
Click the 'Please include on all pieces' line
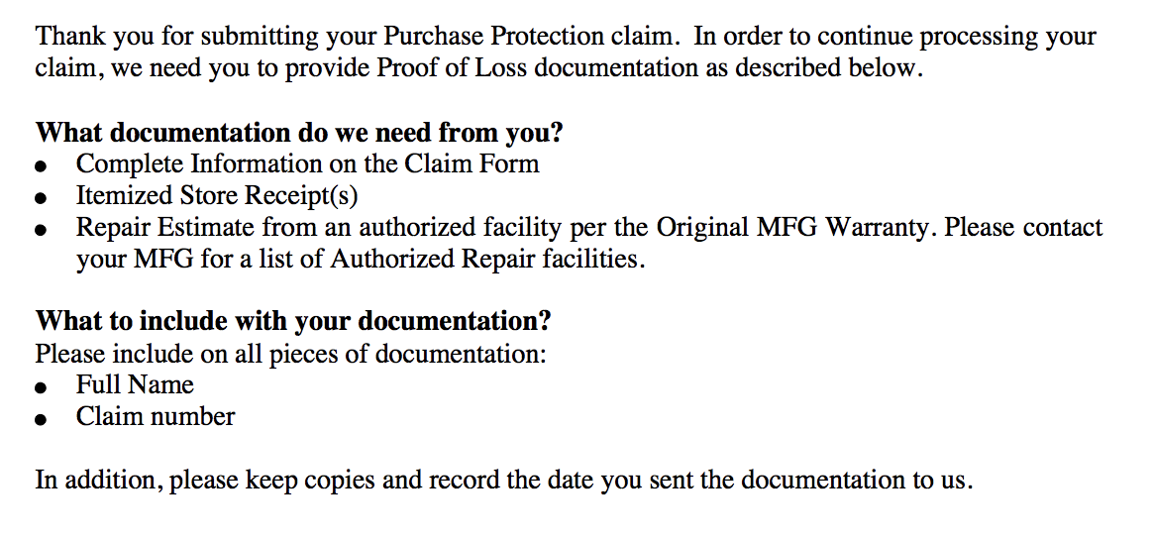[x=291, y=355]
